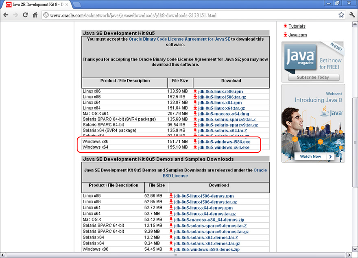Reload the page with the refresh icon
The image size is (358, 258).
[x=25, y=15]
